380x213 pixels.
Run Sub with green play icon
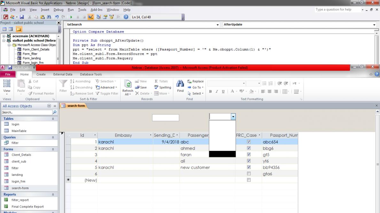click(x=71, y=17)
